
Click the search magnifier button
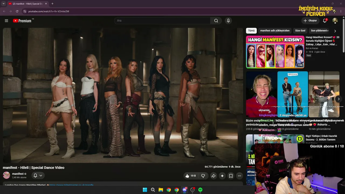click(216, 21)
